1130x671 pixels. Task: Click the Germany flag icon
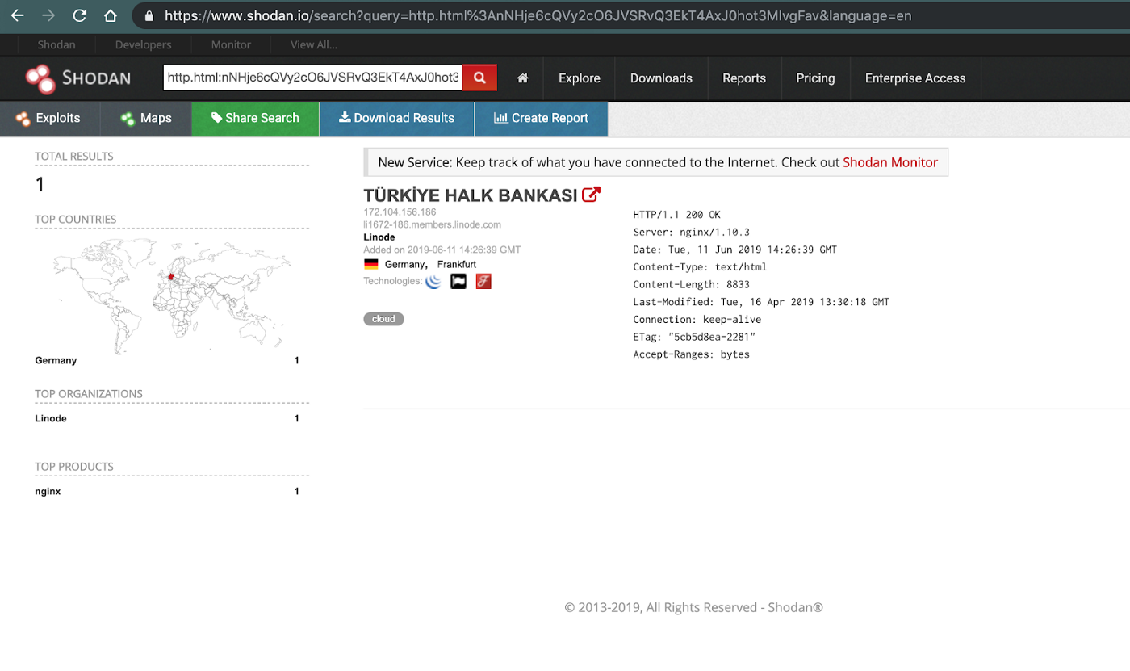(x=371, y=264)
